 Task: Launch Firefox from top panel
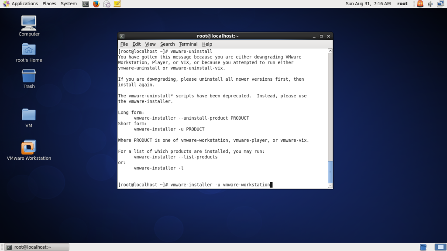tap(96, 3)
